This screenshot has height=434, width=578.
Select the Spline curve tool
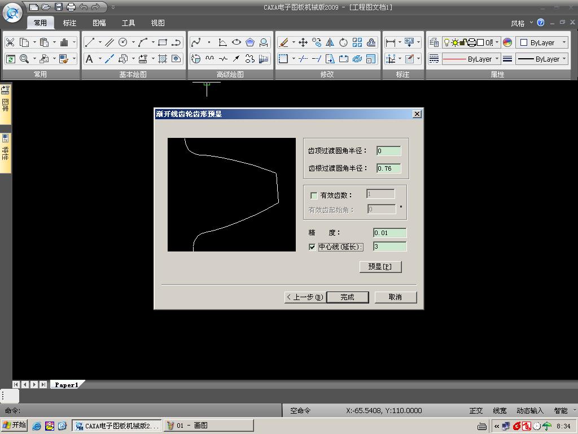pos(196,42)
